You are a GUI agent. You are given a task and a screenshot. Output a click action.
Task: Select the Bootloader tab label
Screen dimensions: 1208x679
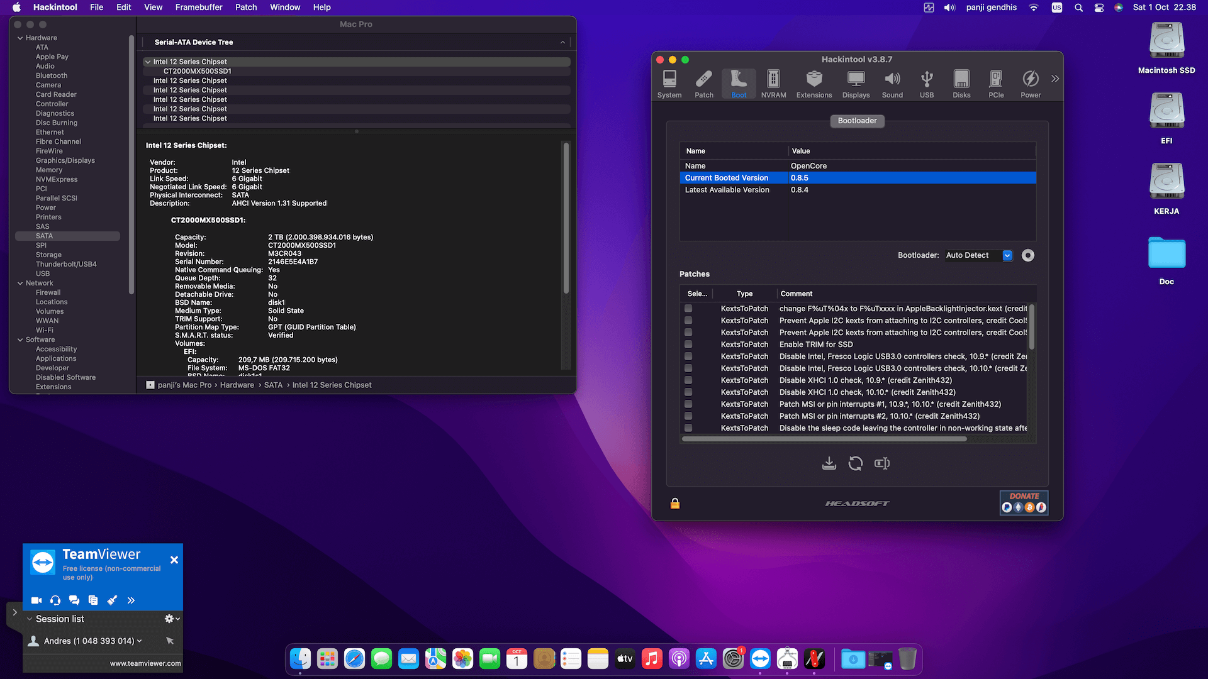point(857,121)
